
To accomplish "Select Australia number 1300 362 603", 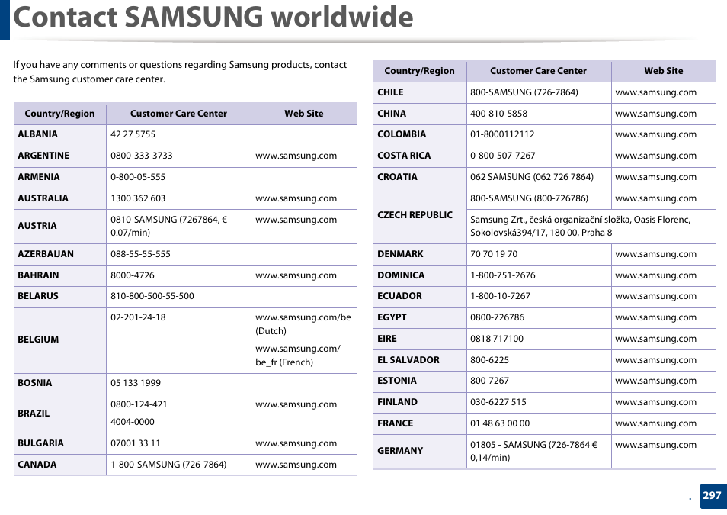I will (138, 198).
